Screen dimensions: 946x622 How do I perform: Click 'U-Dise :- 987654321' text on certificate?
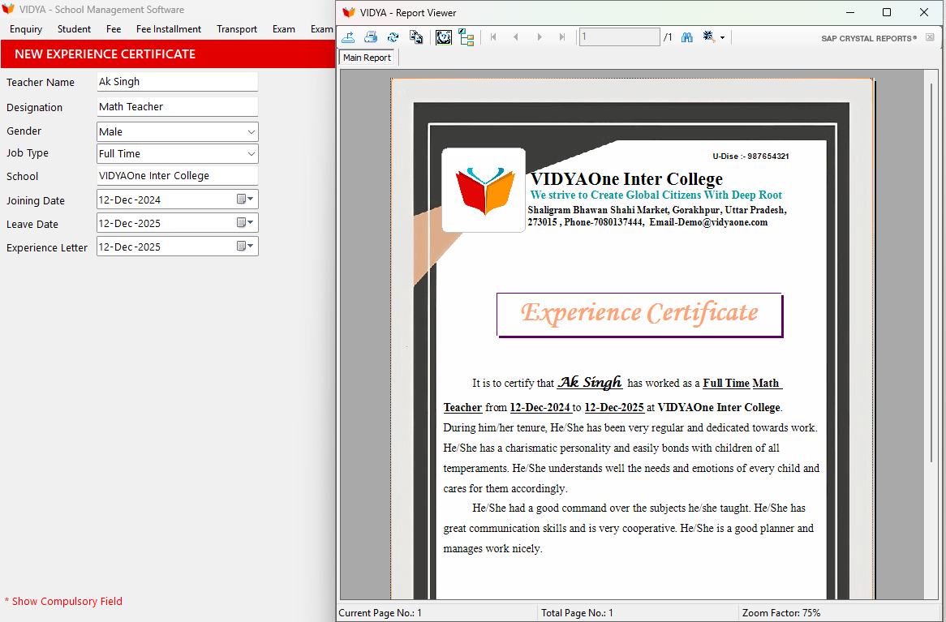tap(750, 157)
